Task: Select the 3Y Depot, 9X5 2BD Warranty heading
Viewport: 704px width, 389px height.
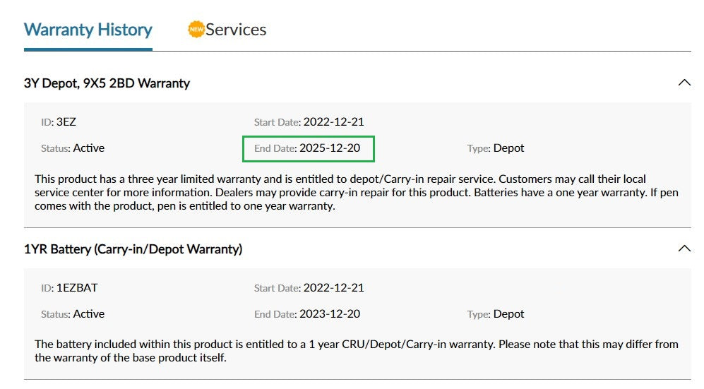Action: 107,83
